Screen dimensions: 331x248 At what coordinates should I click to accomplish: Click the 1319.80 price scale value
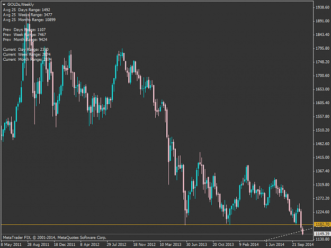pos(323,185)
